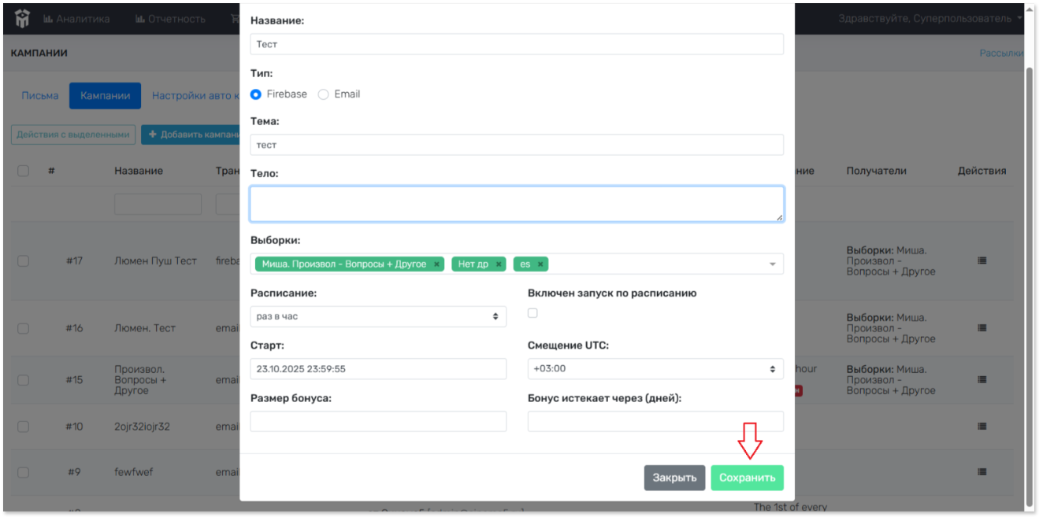Click the Закрыть button
The width and height of the screenshot is (1039, 517).
click(x=674, y=478)
